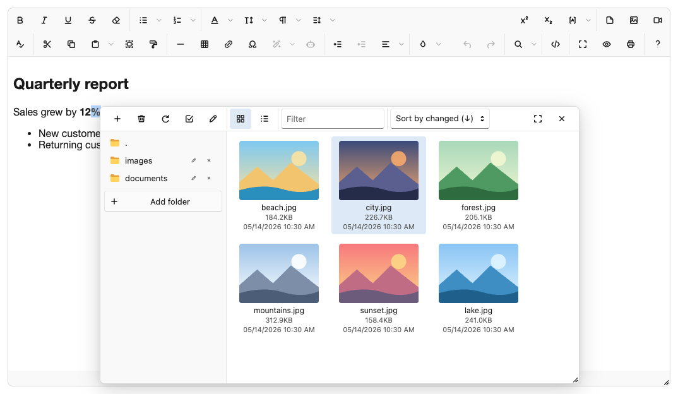Viewport: 678px width, 394px height.
Task: Focus the Filter input field
Action: pyautogui.click(x=333, y=119)
